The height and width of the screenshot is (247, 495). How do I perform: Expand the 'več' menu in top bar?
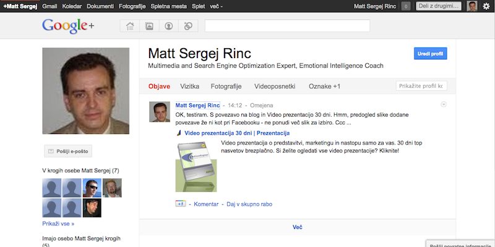point(217,6)
